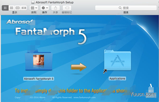Viewport: 159px width, 102px height.
Task: Click the share (共享) button
Action: [55, 8]
